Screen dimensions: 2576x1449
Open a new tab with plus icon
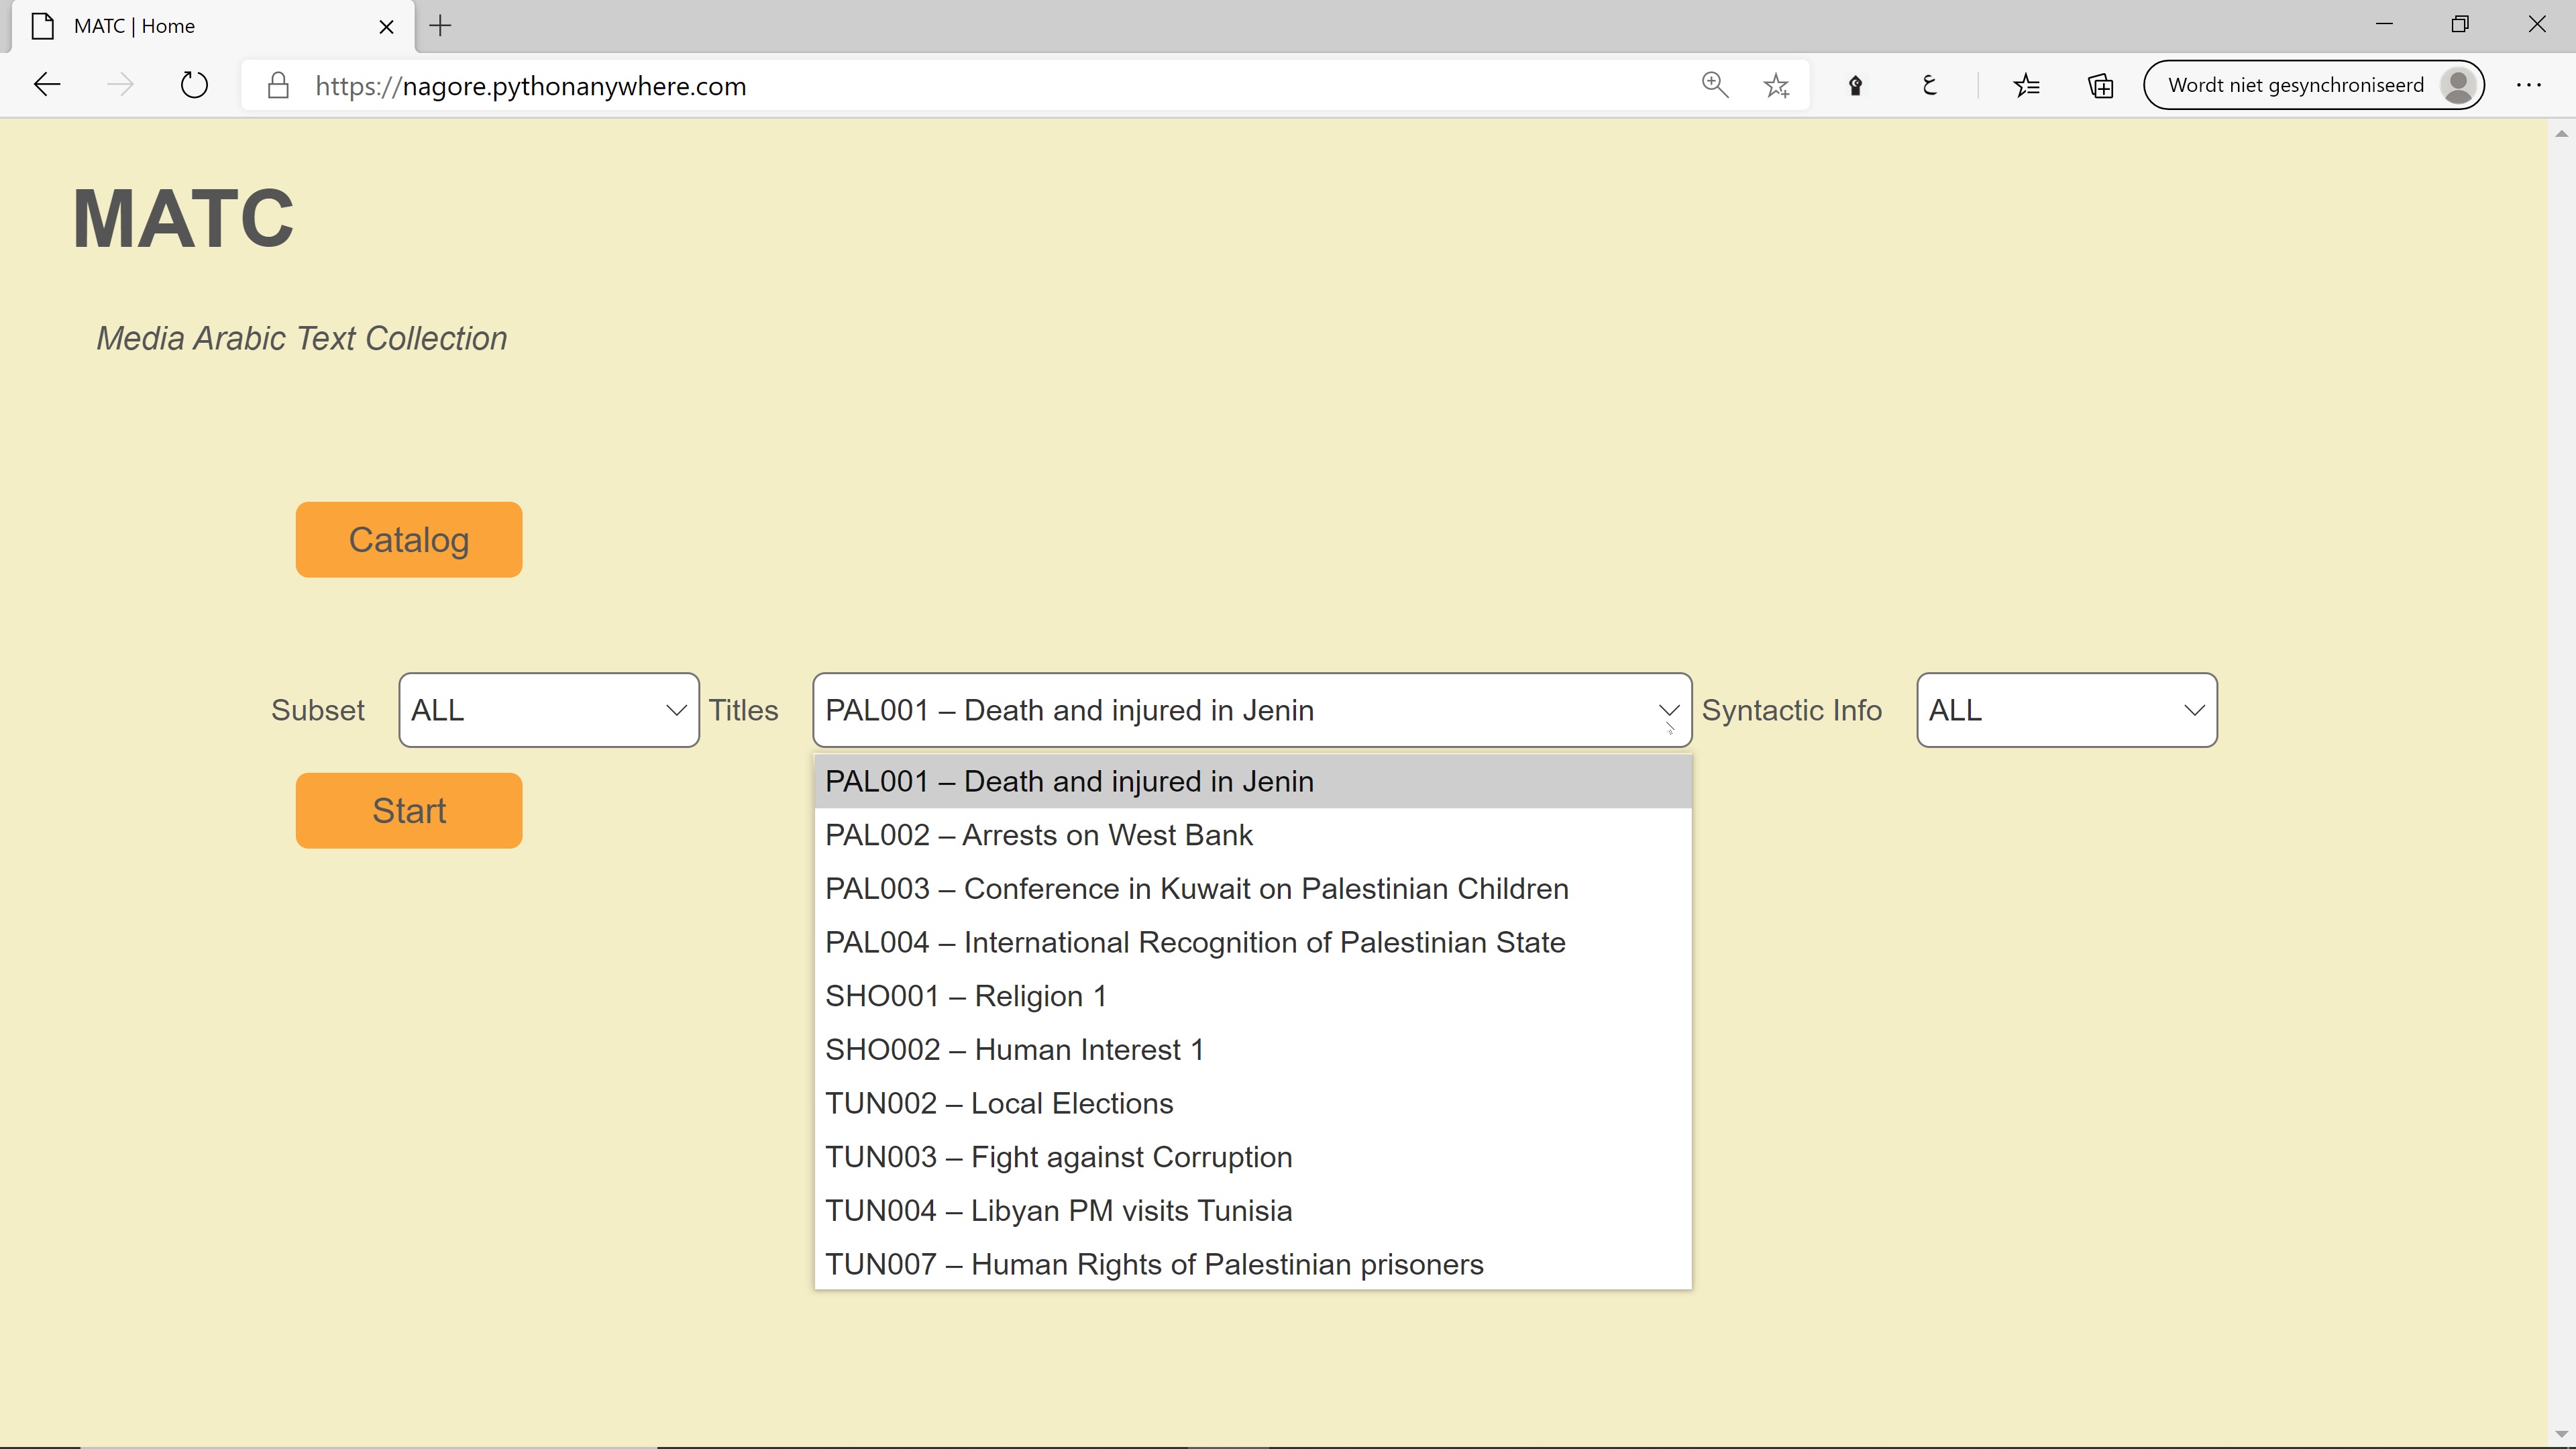[440, 26]
